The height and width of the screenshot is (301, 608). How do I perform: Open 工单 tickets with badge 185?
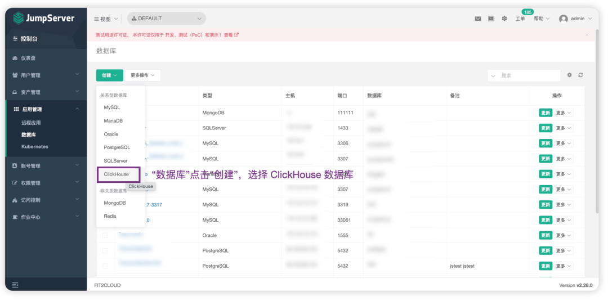(x=520, y=19)
